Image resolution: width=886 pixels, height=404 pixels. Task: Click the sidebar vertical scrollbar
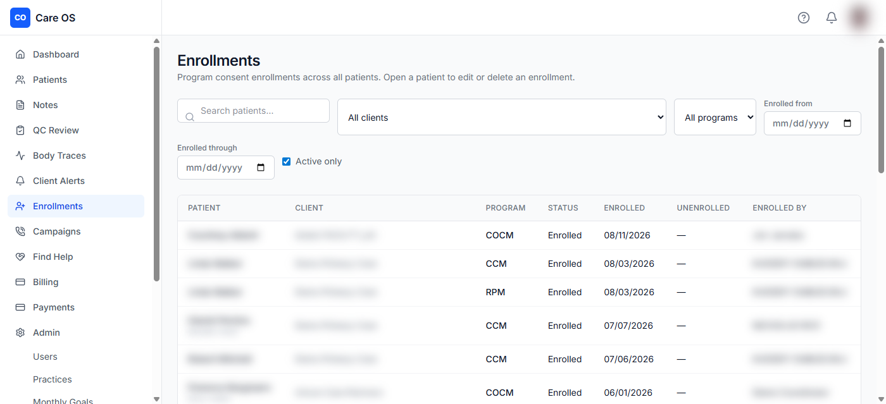tap(156, 164)
